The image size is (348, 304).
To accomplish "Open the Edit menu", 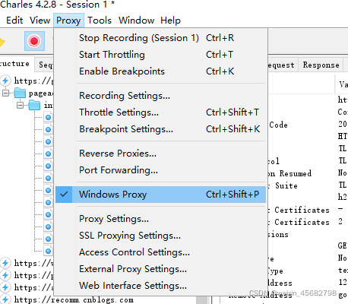I will 14,21.
